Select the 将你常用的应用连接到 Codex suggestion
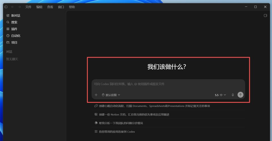This screenshot has height=141, width=272. (x=168, y=132)
